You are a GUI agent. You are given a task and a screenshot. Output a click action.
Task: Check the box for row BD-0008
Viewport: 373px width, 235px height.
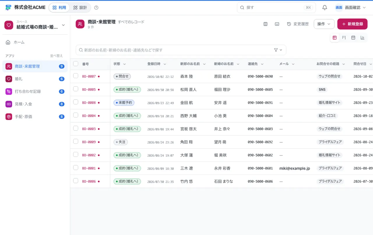(76, 102)
